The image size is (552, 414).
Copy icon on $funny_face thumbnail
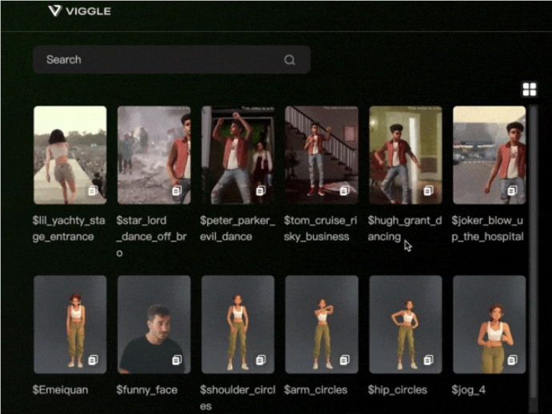[x=177, y=360]
